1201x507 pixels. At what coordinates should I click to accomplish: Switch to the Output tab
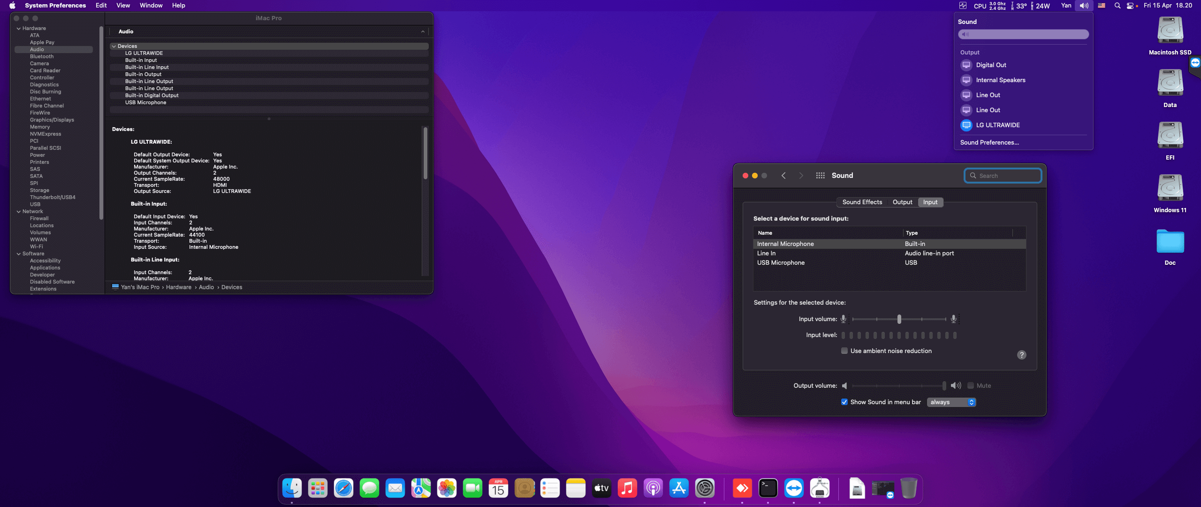[902, 202]
